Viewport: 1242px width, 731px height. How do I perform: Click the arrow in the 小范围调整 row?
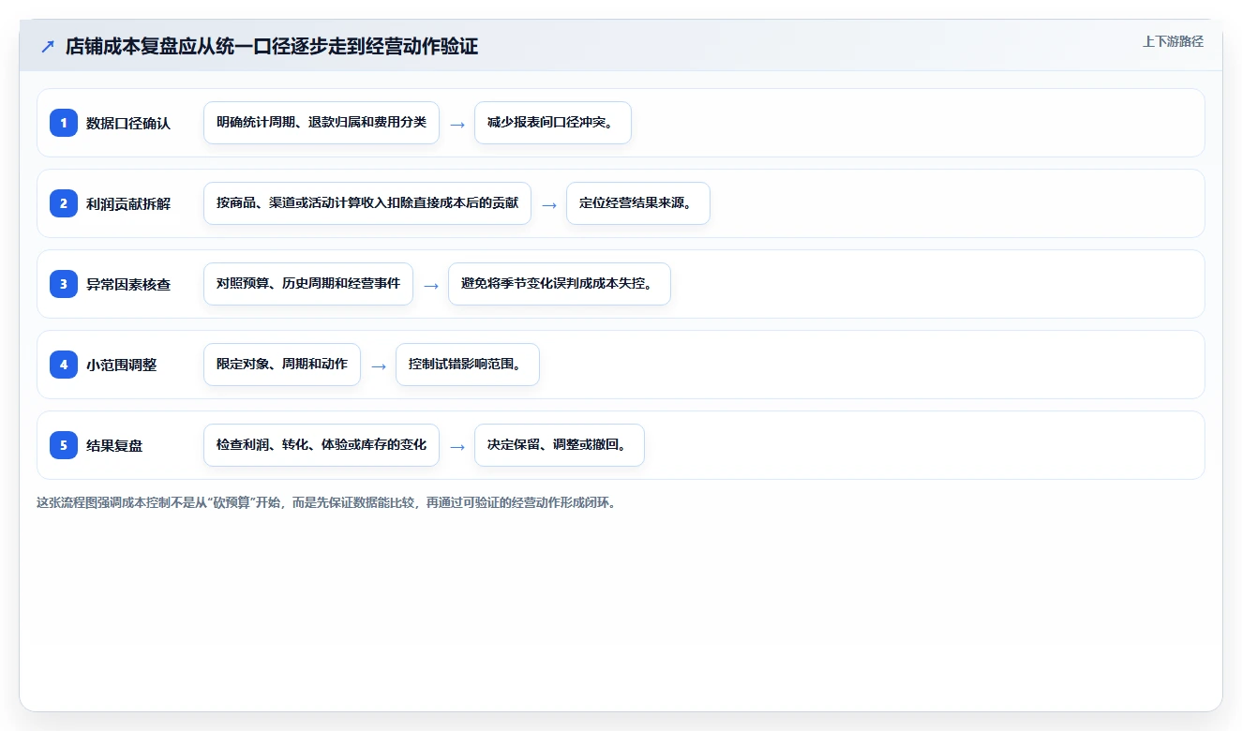coord(379,365)
